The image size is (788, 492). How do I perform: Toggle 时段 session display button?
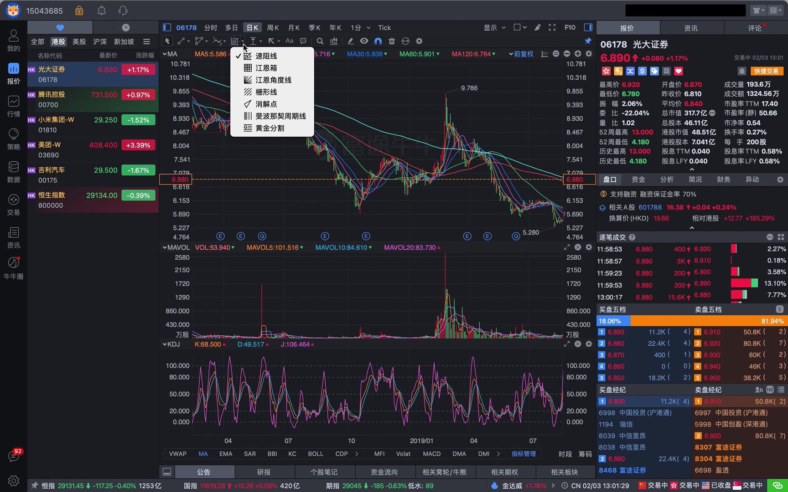(x=565, y=454)
